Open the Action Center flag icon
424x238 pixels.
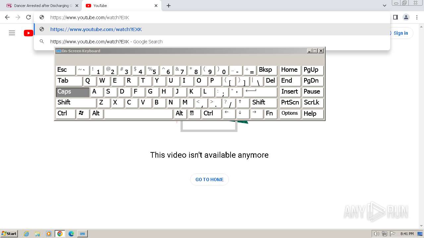tap(393, 234)
